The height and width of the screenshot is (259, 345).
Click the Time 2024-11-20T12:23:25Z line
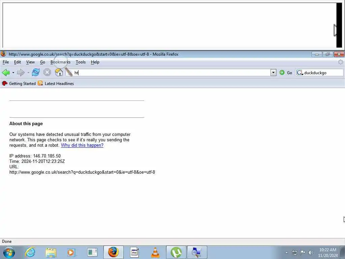click(37, 162)
